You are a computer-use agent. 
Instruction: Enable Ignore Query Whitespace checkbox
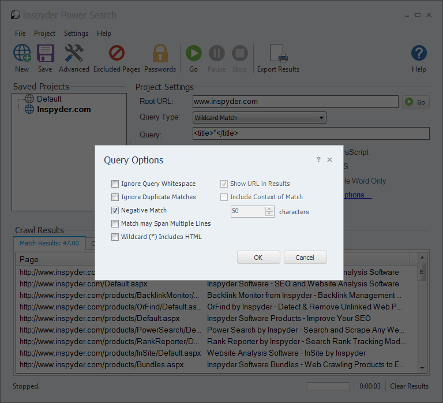(x=115, y=184)
